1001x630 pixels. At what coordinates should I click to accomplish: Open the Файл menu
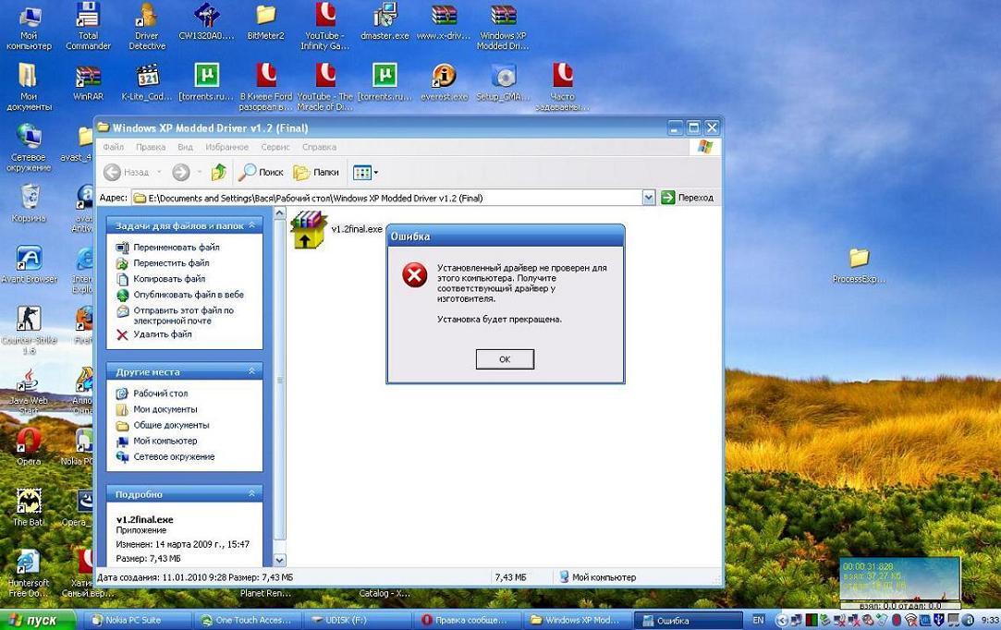click(x=114, y=147)
